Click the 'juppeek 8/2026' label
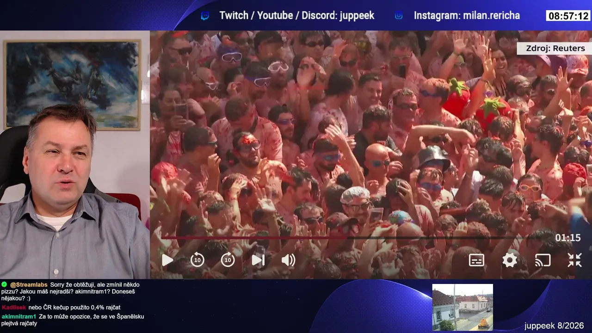Screen dimensions: 592x333 click(554, 326)
